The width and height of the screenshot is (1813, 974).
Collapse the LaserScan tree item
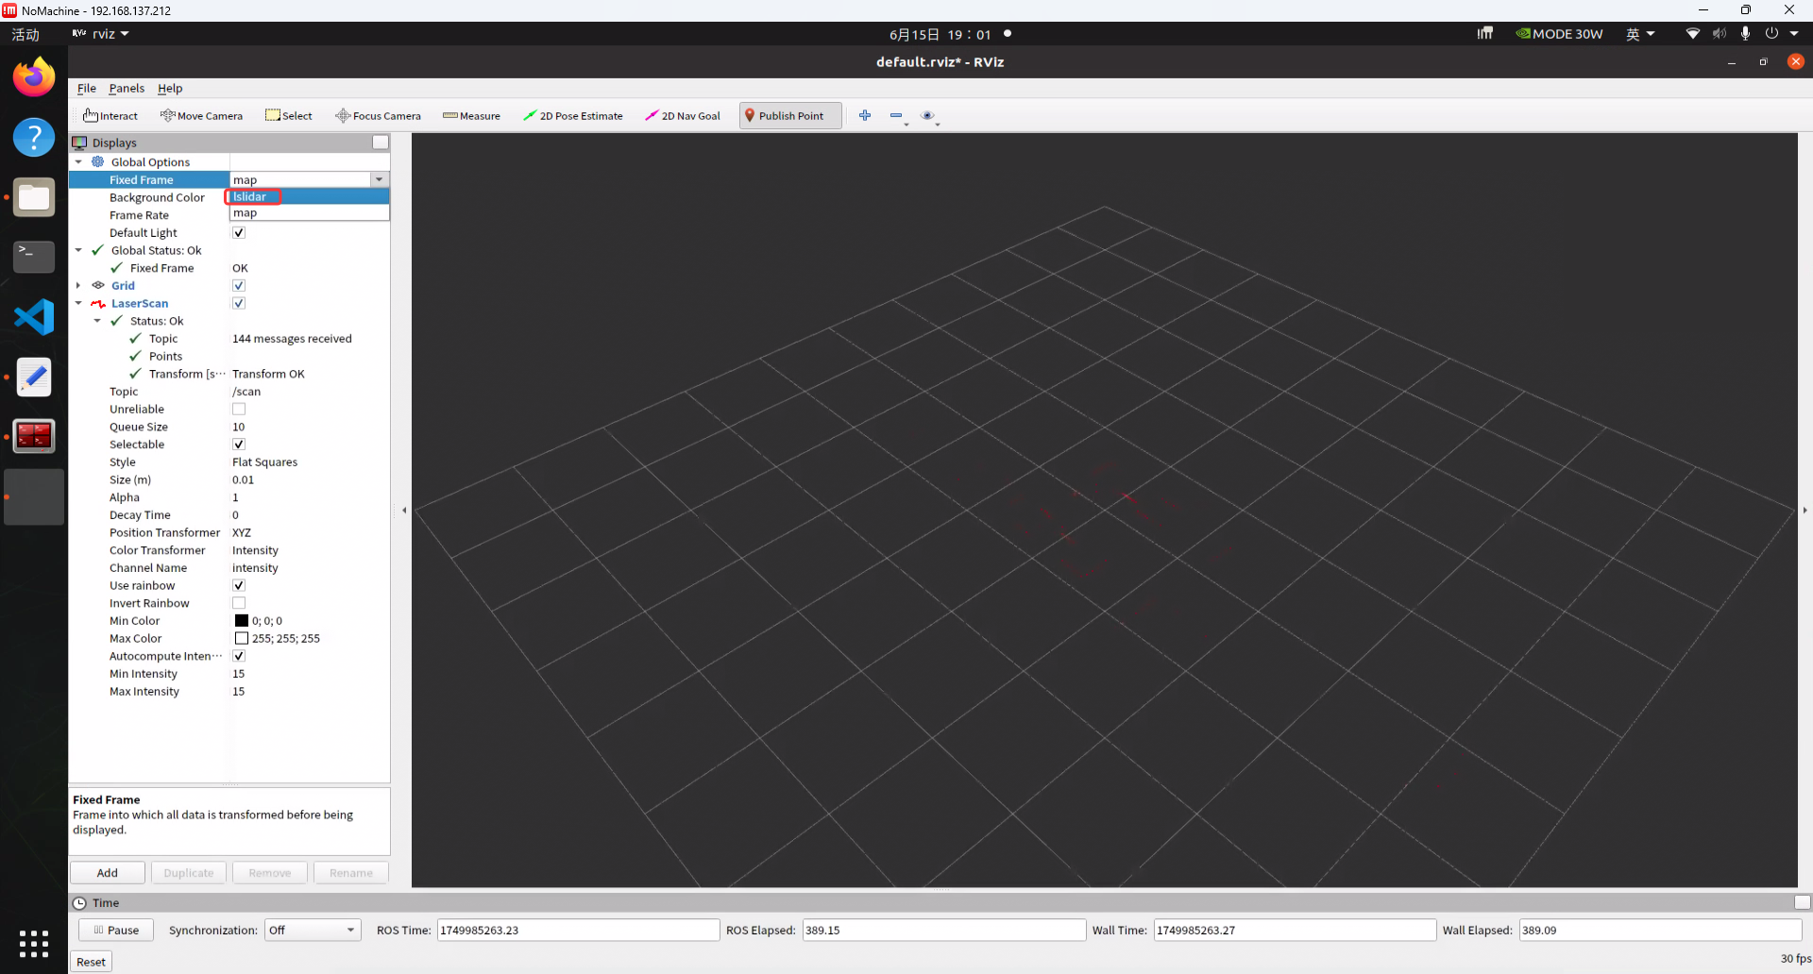[78, 303]
